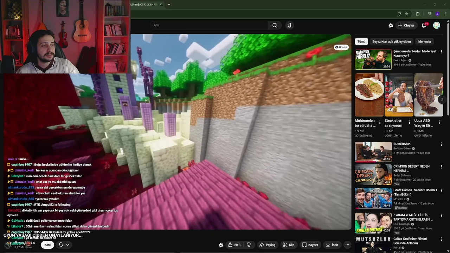The image size is (450, 253).
Task: Open options for Muhtemelen bu eti short
Action: (x=380, y=123)
